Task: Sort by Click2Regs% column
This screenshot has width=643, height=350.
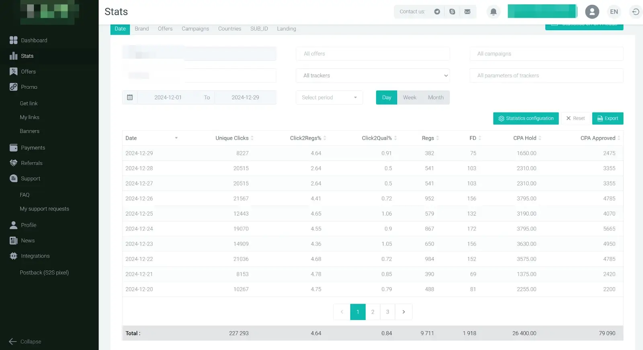Action: coord(308,138)
